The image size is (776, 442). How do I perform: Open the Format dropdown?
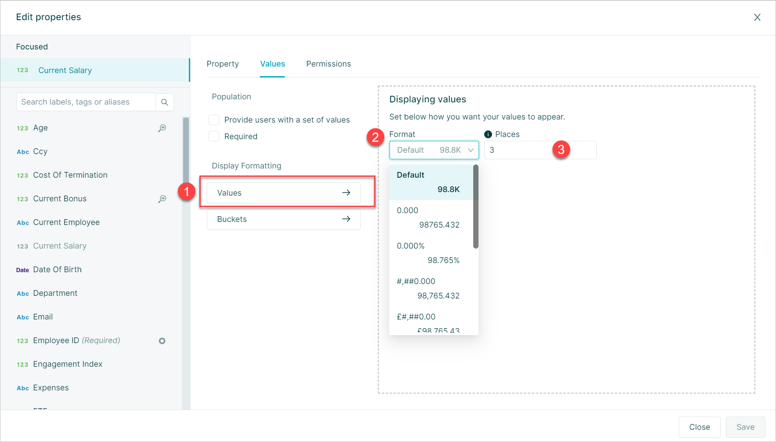point(434,150)
